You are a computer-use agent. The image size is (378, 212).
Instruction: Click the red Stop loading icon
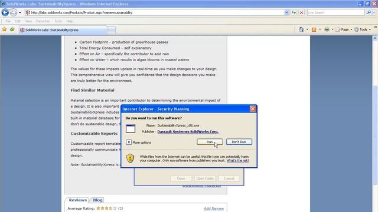pos(301,12)
